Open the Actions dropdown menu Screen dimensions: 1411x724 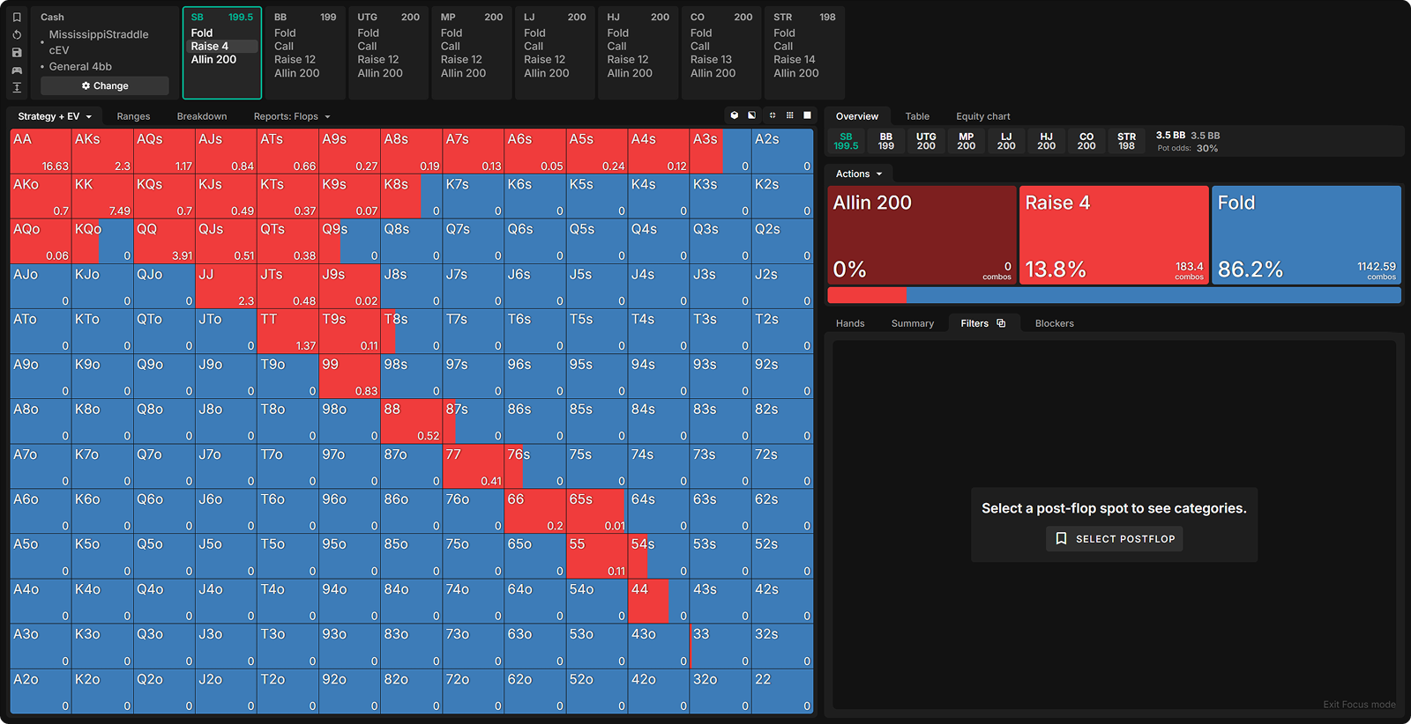859,174
